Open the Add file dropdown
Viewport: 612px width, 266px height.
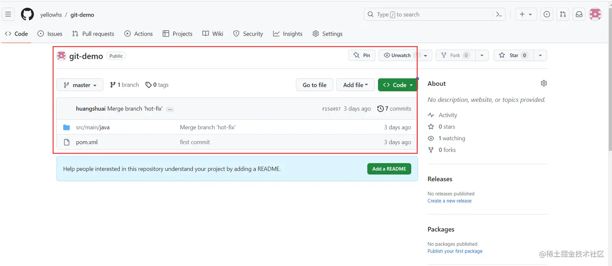tap(355, 85)
